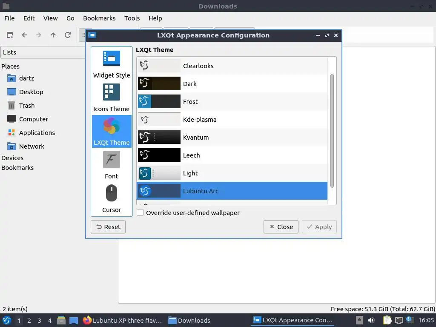Expand the Devices section
This screenshot has width=436, height=327.
[12, 158]
